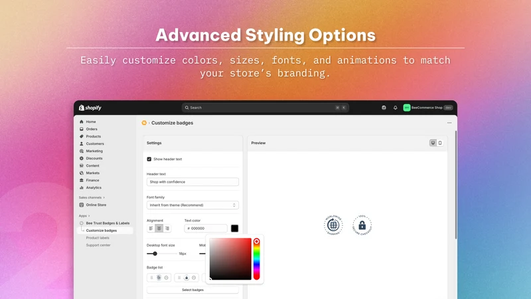Screen dimensions: 531x299
Task: Open the sidekick icon in the top bar
Action: point(384,108)
